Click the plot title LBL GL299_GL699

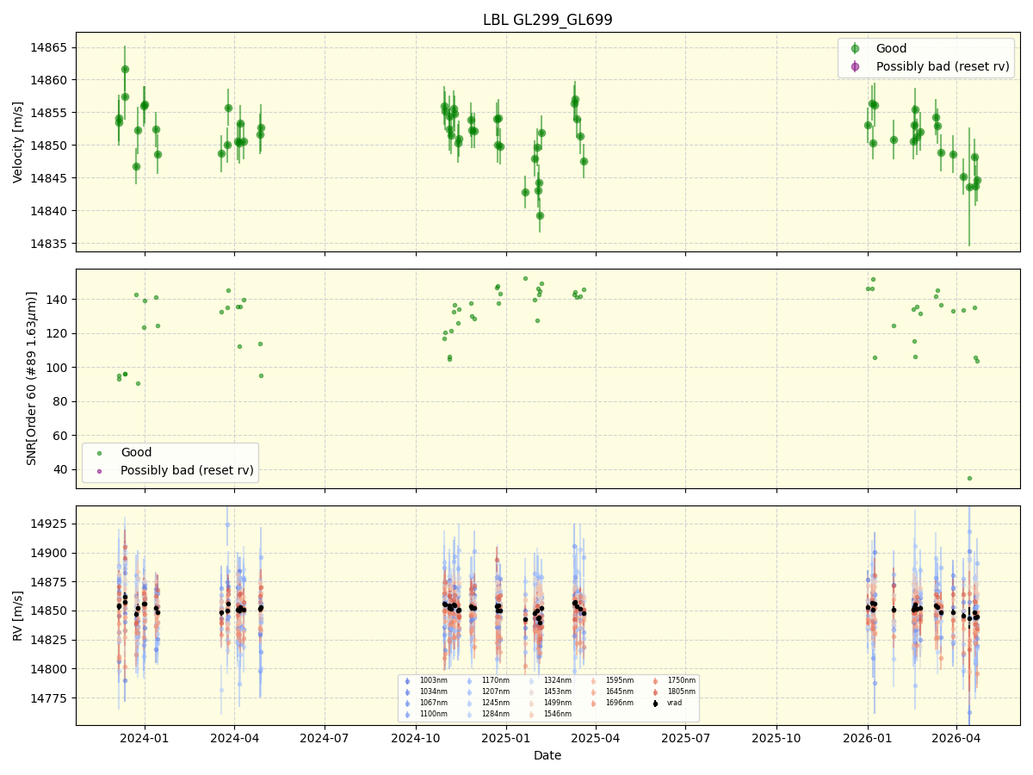tap(547, 20)
